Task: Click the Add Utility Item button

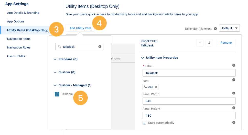Action: [80, 28]
